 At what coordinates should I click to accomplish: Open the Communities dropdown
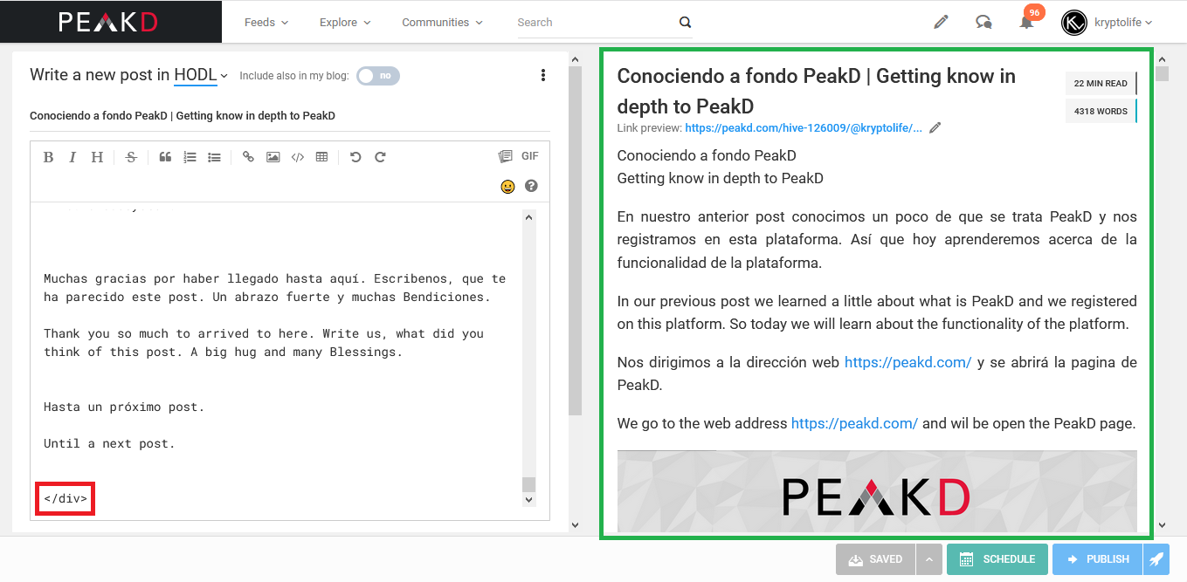point(442,23)
